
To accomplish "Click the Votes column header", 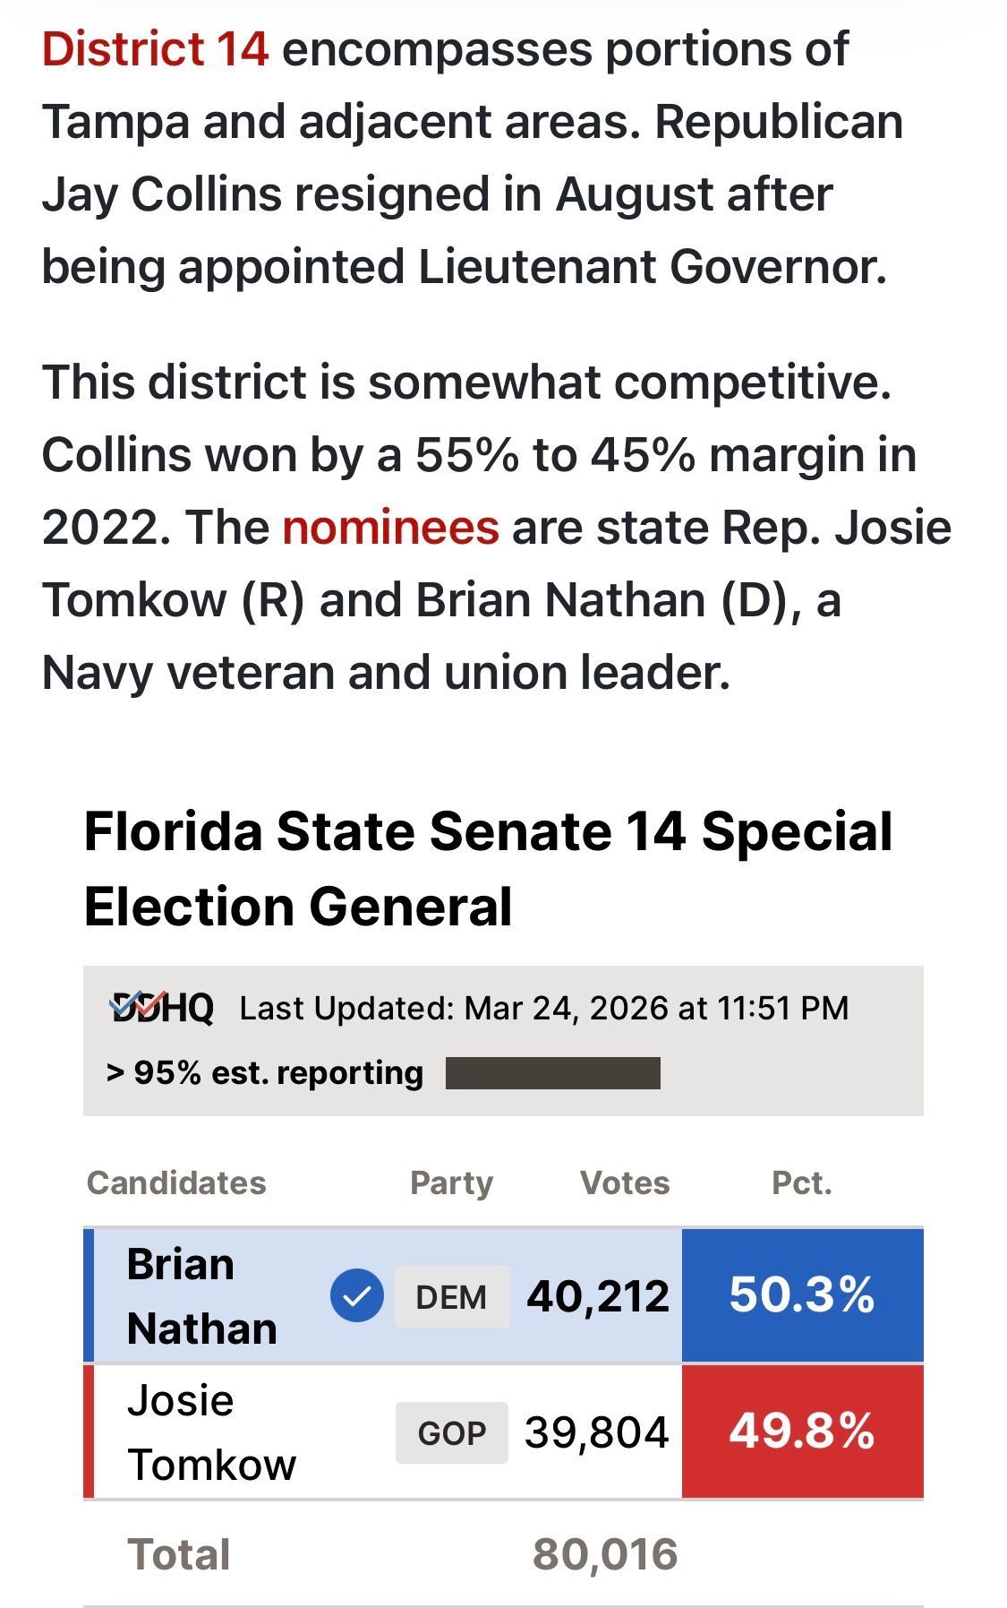I will click(x=625, y=1182).
